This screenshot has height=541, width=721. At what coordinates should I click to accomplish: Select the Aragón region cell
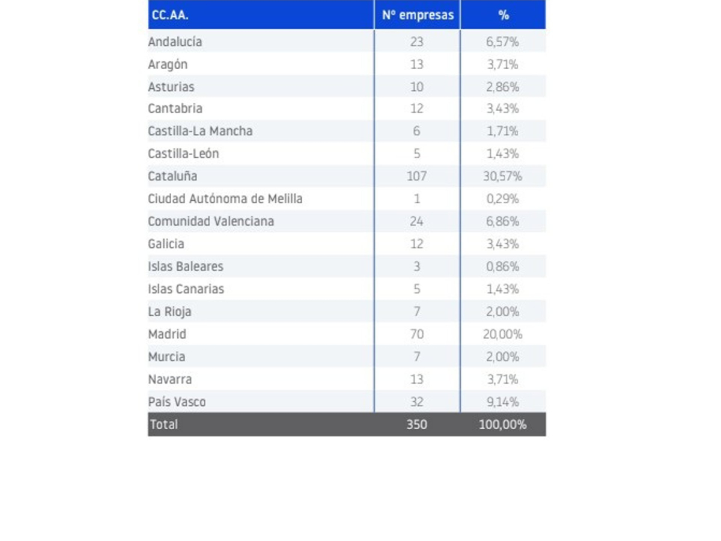pos(168,65)
